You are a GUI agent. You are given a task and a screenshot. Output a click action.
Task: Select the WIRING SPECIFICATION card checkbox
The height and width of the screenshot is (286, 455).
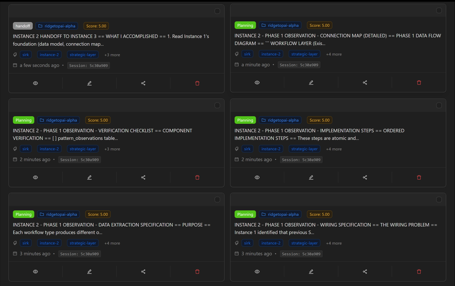point(439,200)
